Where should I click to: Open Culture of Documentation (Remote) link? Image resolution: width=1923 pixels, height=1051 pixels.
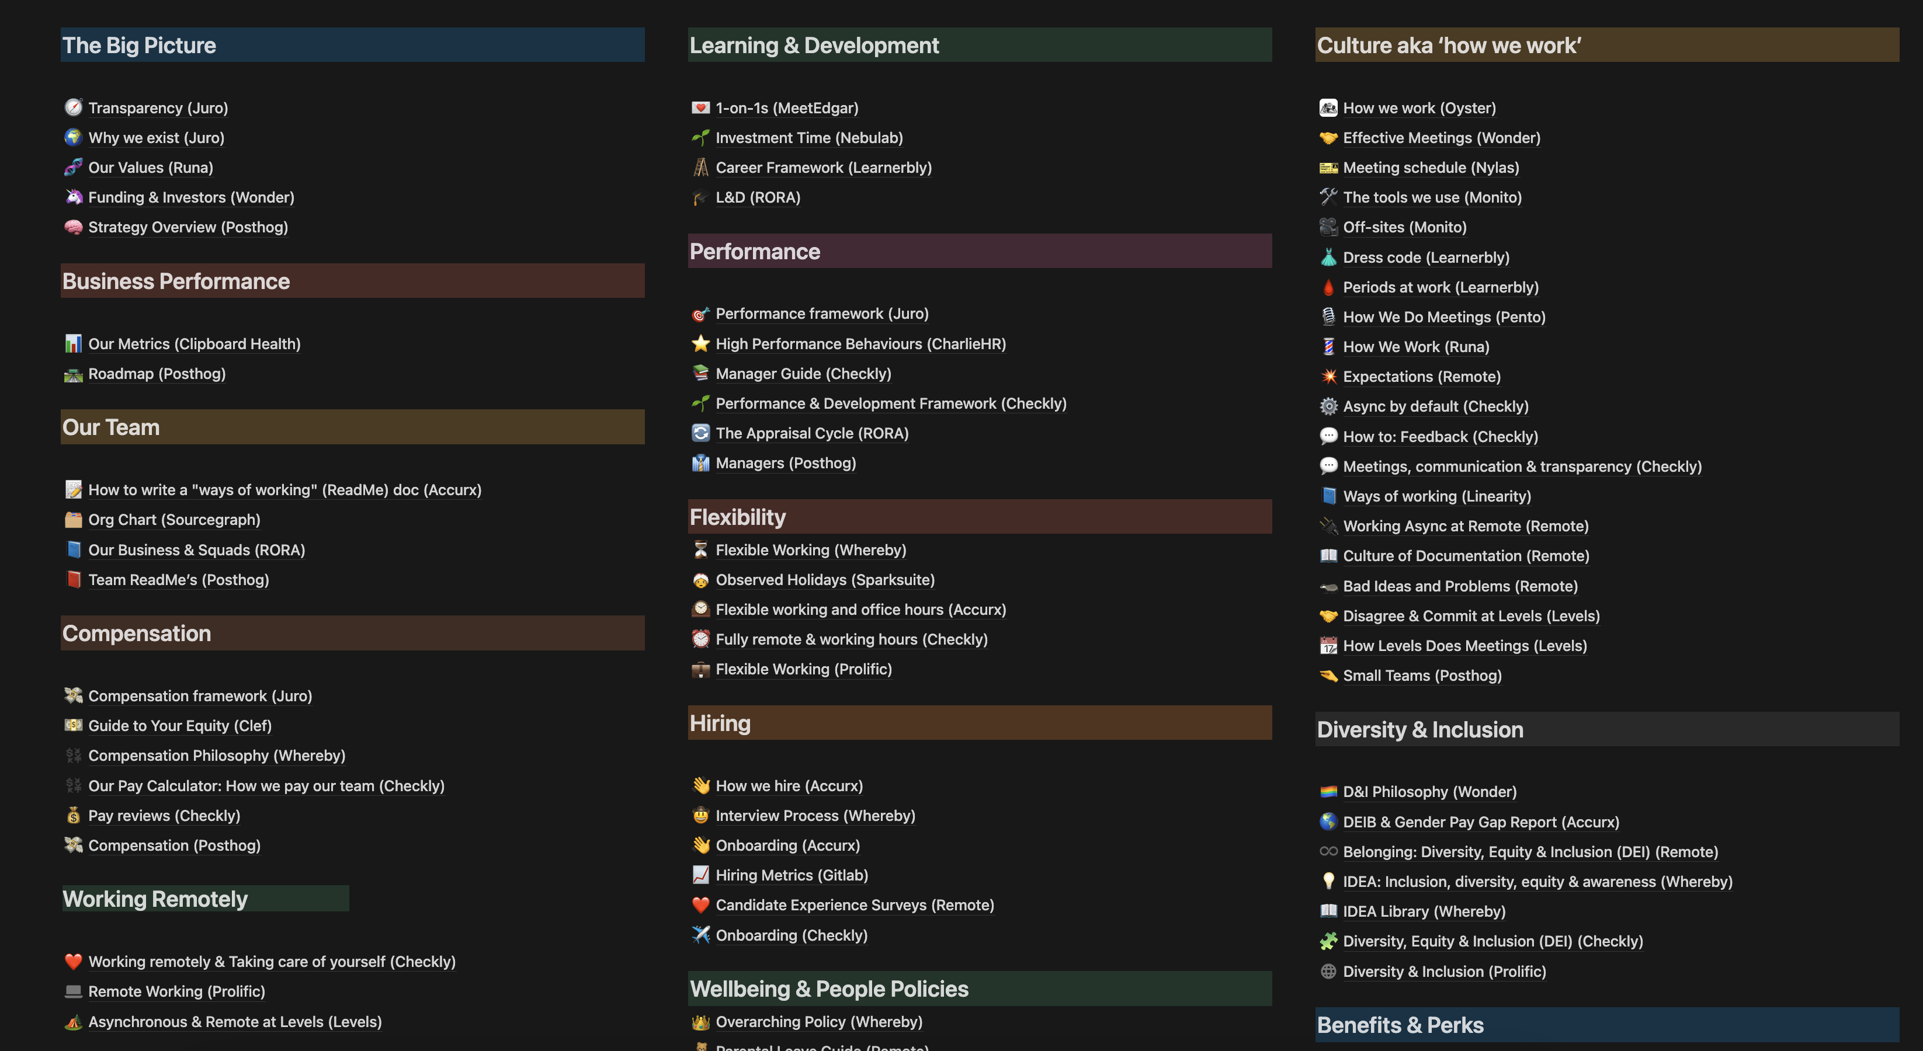pos(1466,555)
